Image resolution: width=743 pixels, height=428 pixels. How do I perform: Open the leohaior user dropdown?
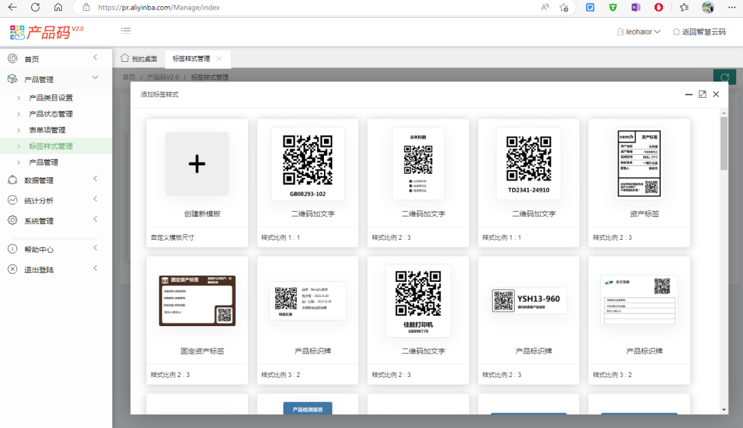coord(638,31)
